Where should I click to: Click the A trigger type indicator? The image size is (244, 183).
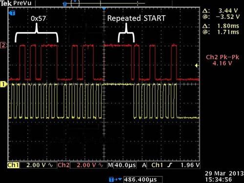coord(144,165)
